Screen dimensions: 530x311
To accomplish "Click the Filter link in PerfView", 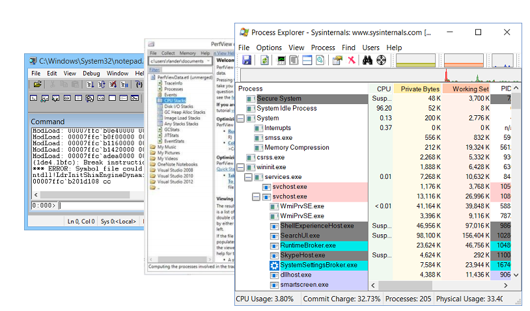I will [x=154, y=70].
